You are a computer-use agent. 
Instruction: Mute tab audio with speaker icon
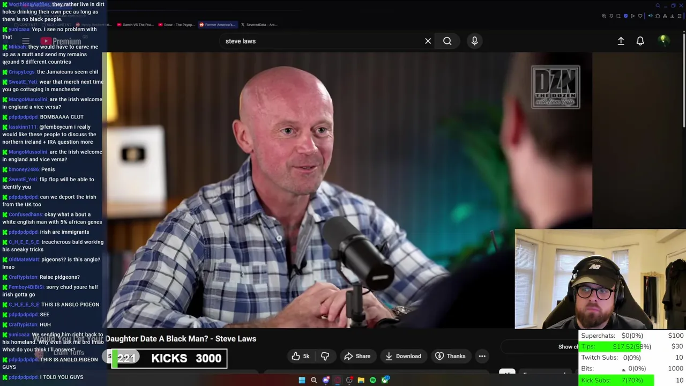650,16
